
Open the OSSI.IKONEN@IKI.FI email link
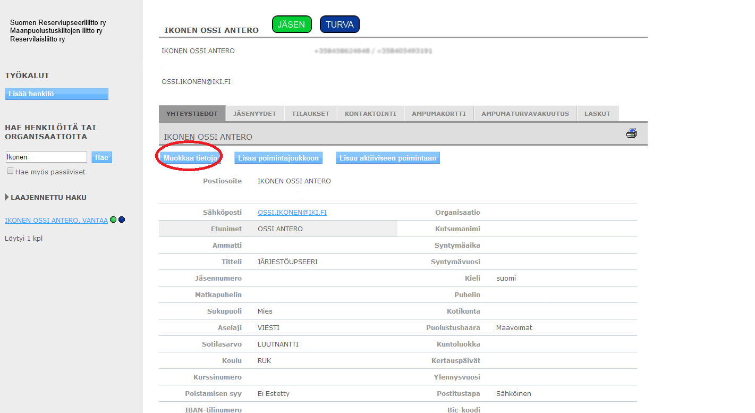pos(292,212)
